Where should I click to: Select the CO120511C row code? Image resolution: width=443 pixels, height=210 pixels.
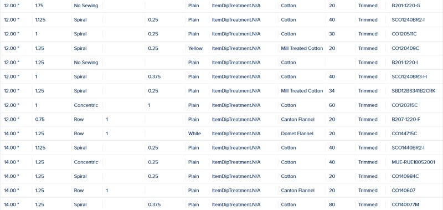(x=404, y=34)
